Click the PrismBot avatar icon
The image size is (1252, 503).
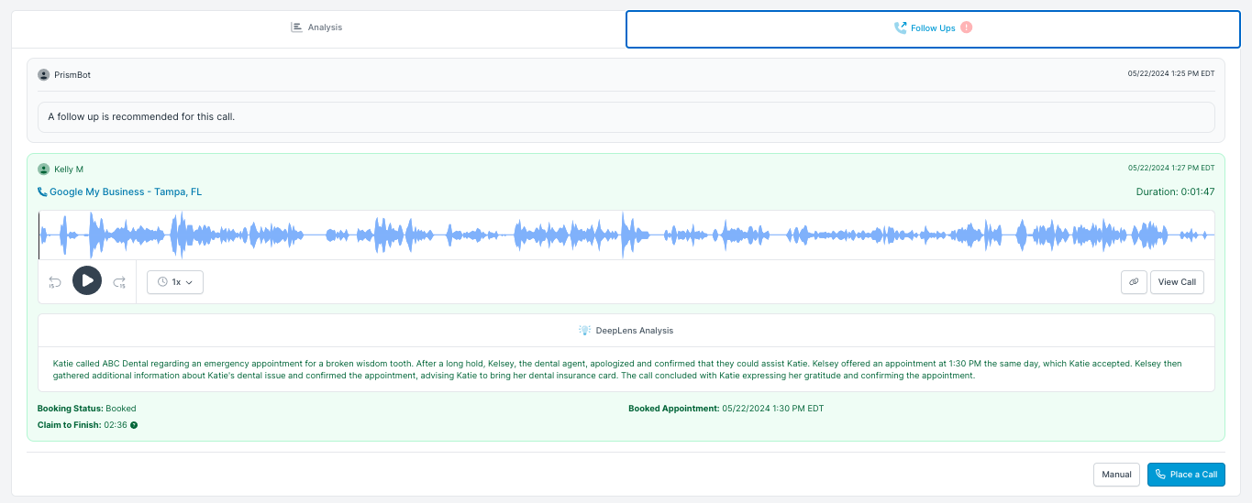click(x=43, y=75)
